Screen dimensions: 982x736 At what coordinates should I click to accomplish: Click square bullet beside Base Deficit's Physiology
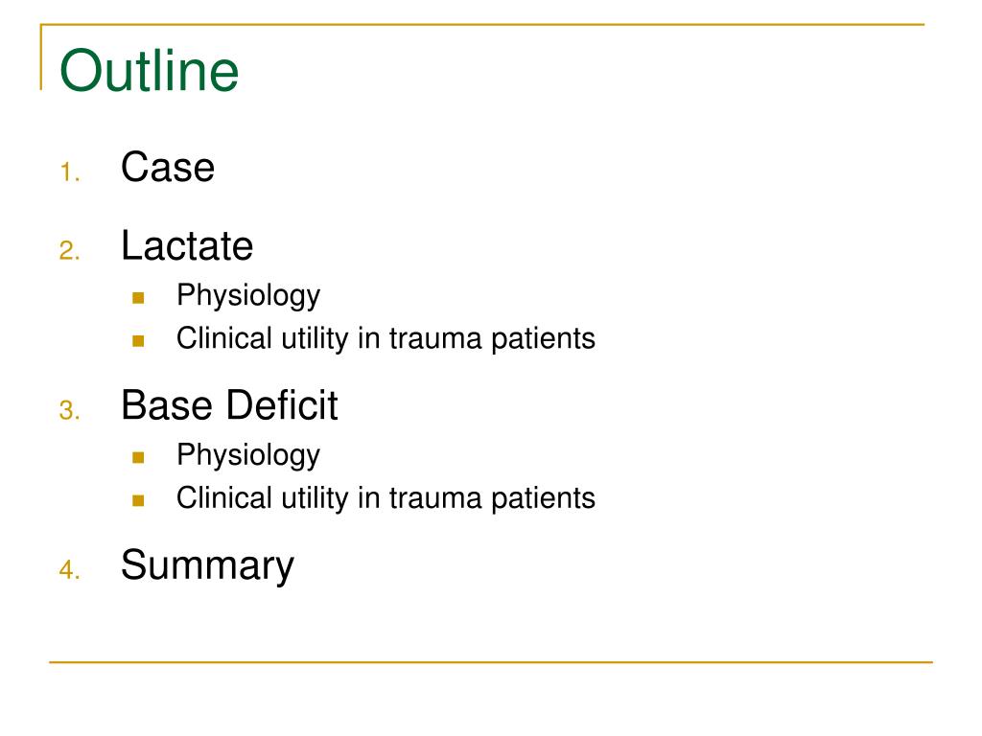(x=138, y=457)
